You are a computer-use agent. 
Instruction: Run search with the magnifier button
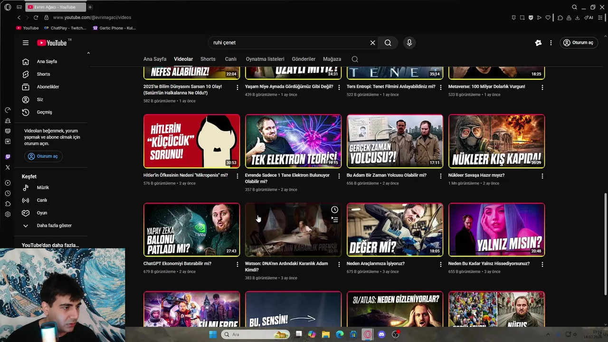point(388,43)
